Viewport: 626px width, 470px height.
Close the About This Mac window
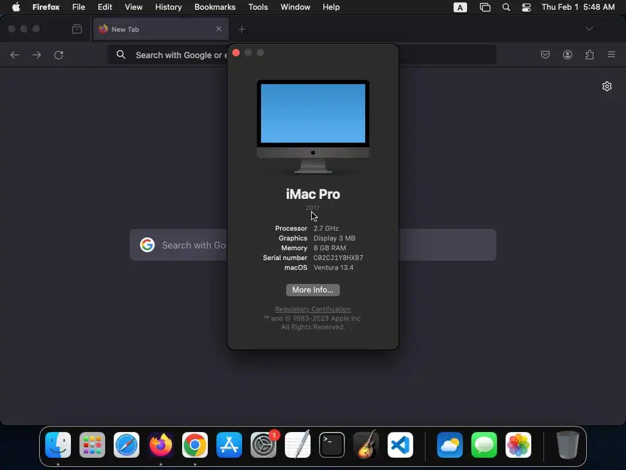pos(236,53)
